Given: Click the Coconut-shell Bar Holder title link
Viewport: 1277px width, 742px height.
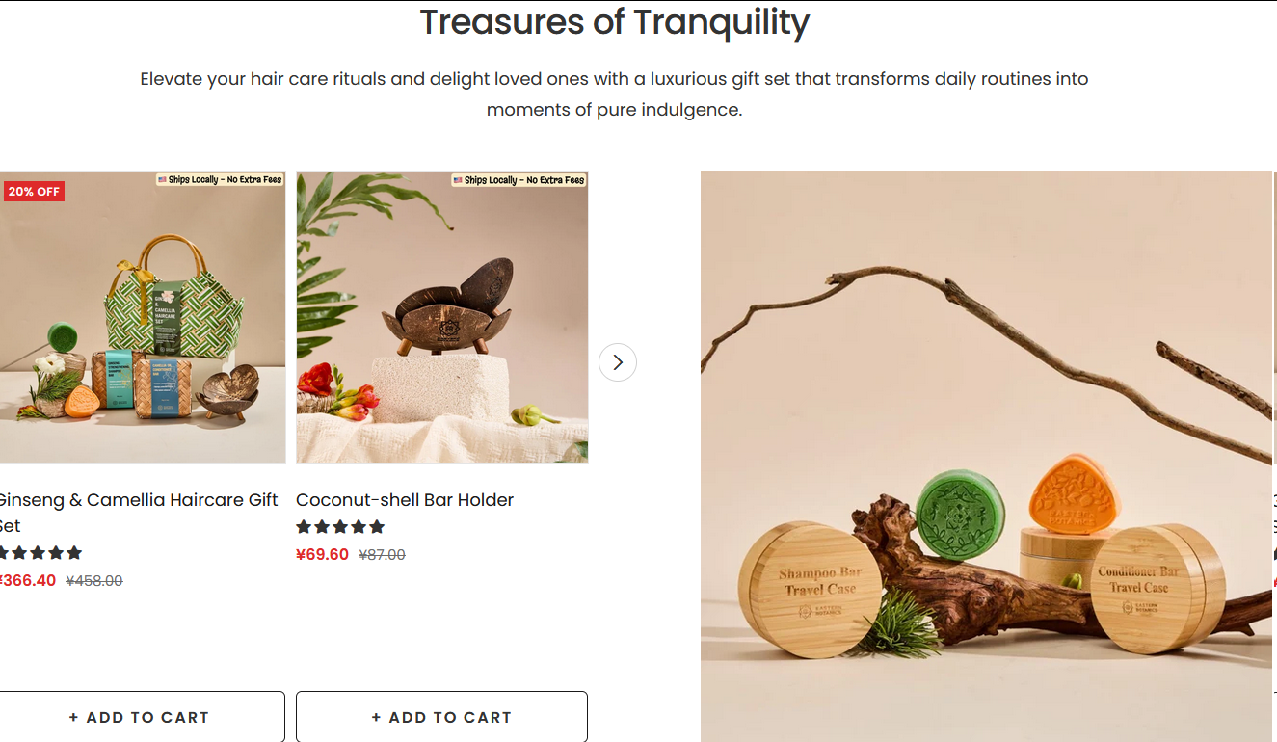Looking at the screenshot, I should coord(405,500).
